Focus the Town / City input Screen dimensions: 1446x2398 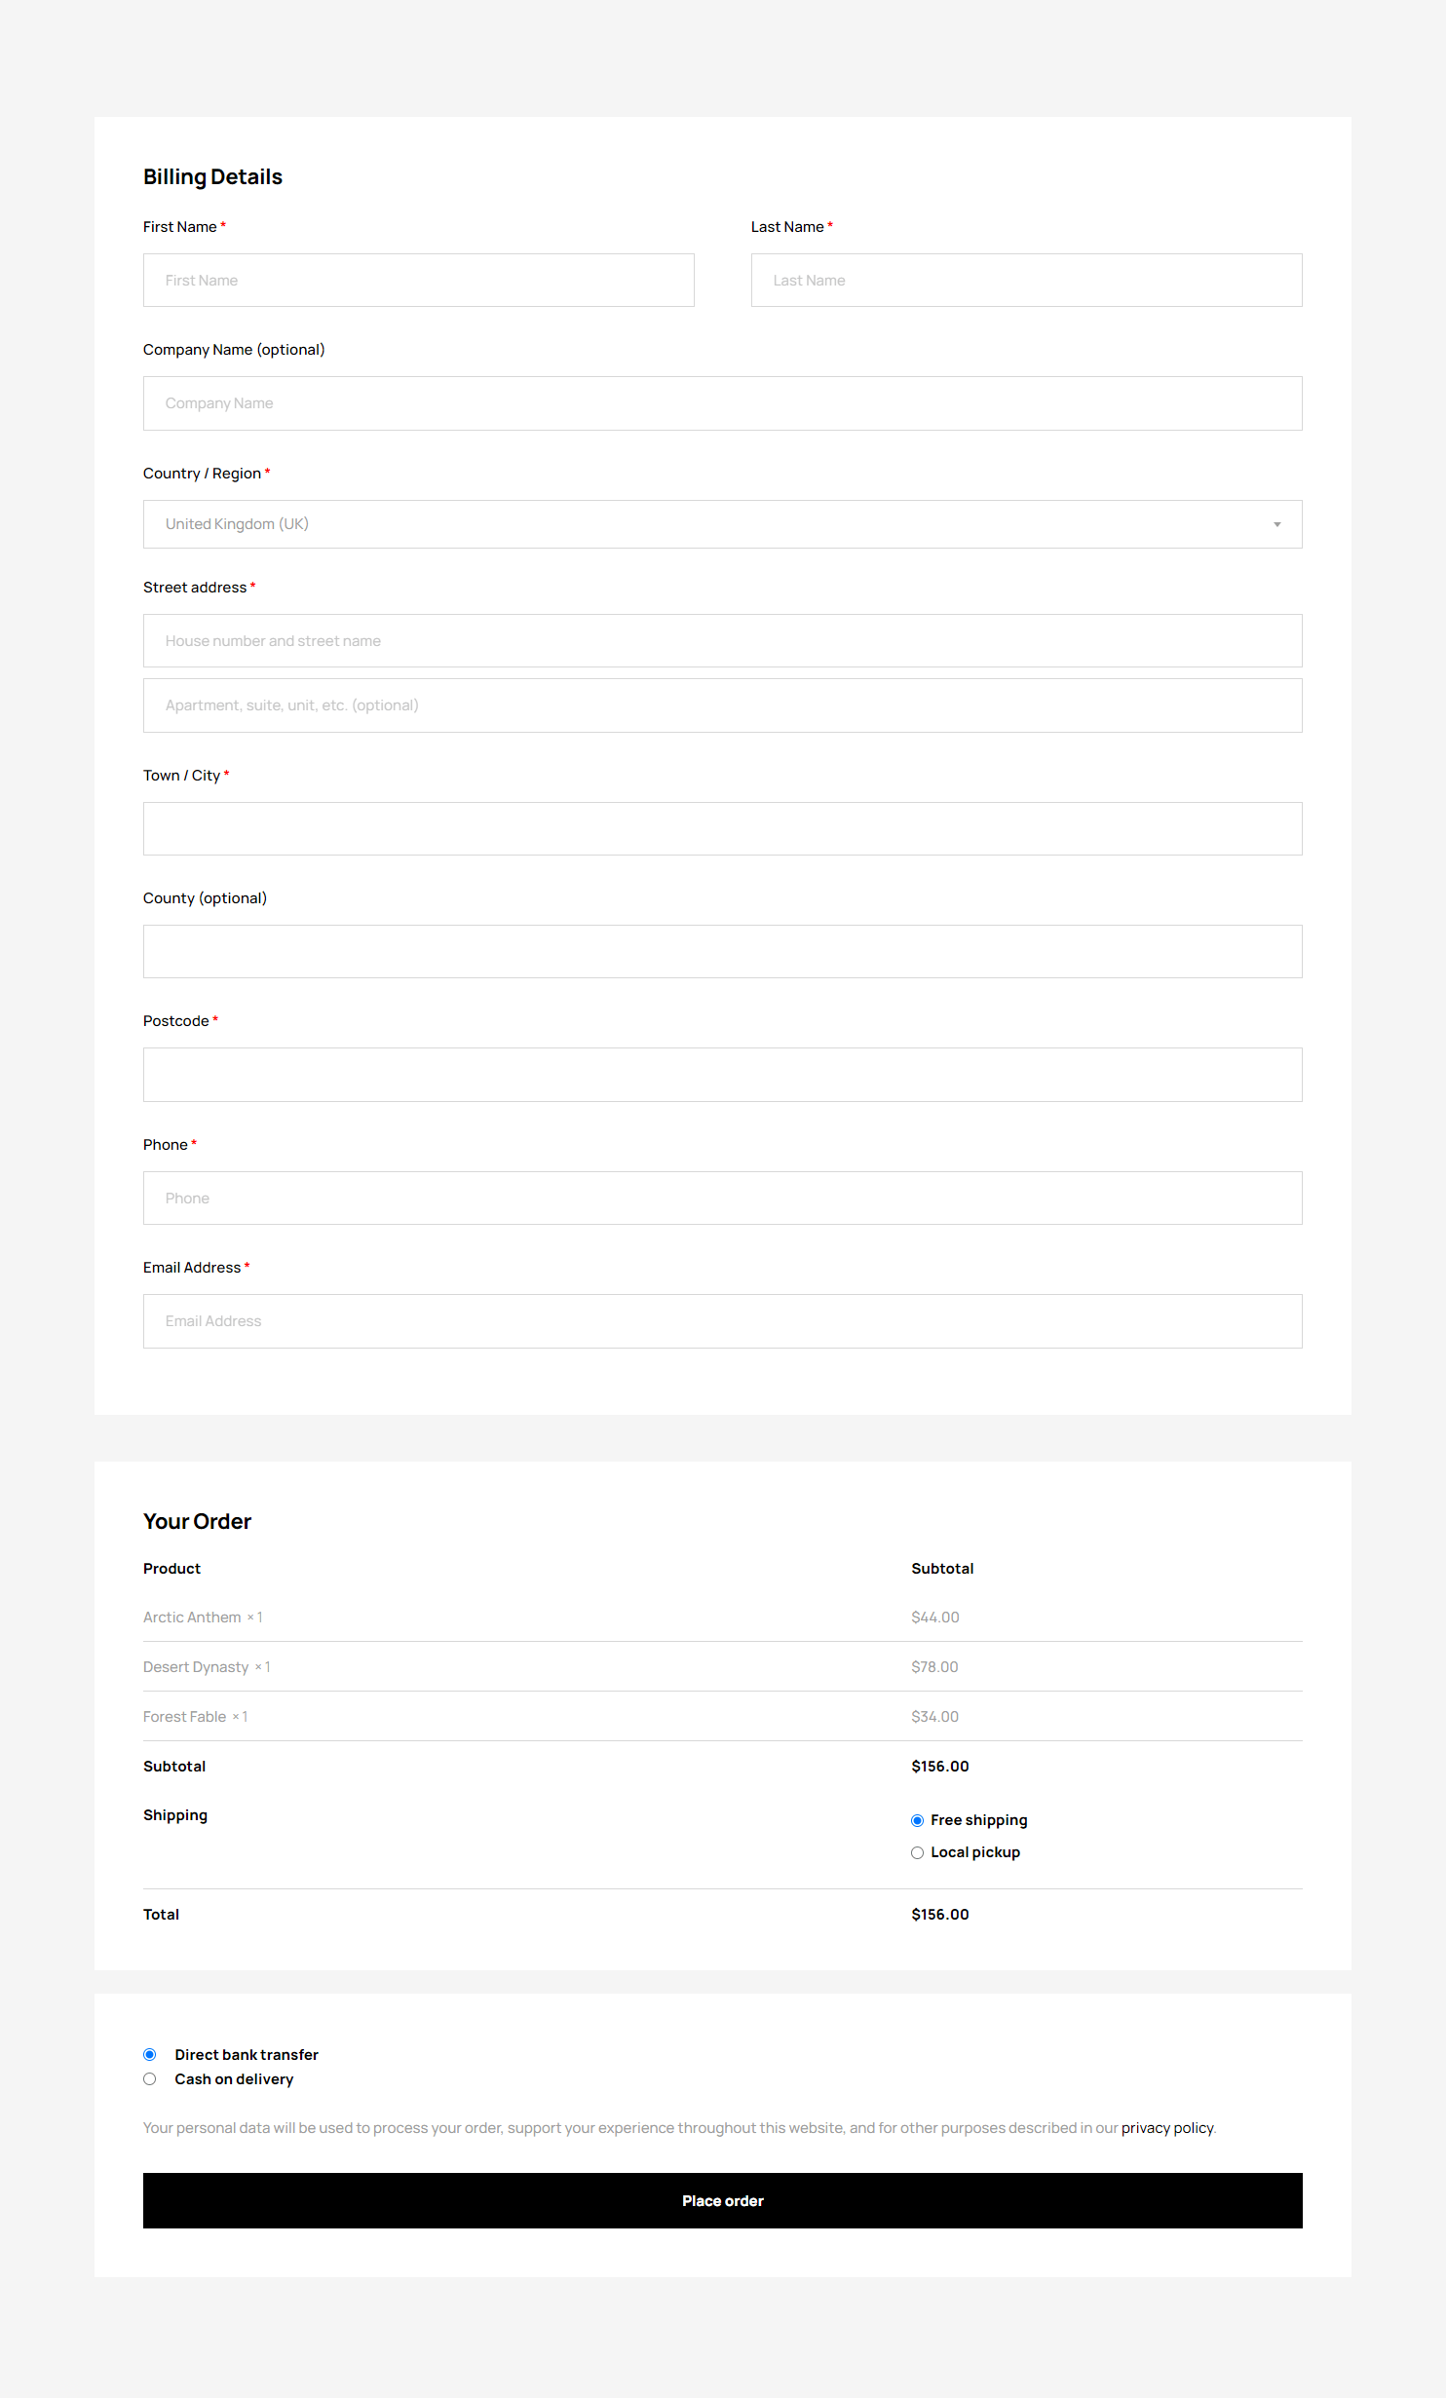tap(722, 829)
